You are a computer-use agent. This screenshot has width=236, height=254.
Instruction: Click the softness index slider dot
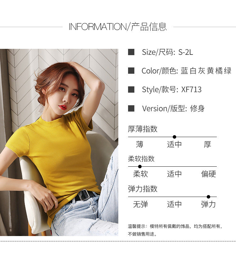(140, 166)
